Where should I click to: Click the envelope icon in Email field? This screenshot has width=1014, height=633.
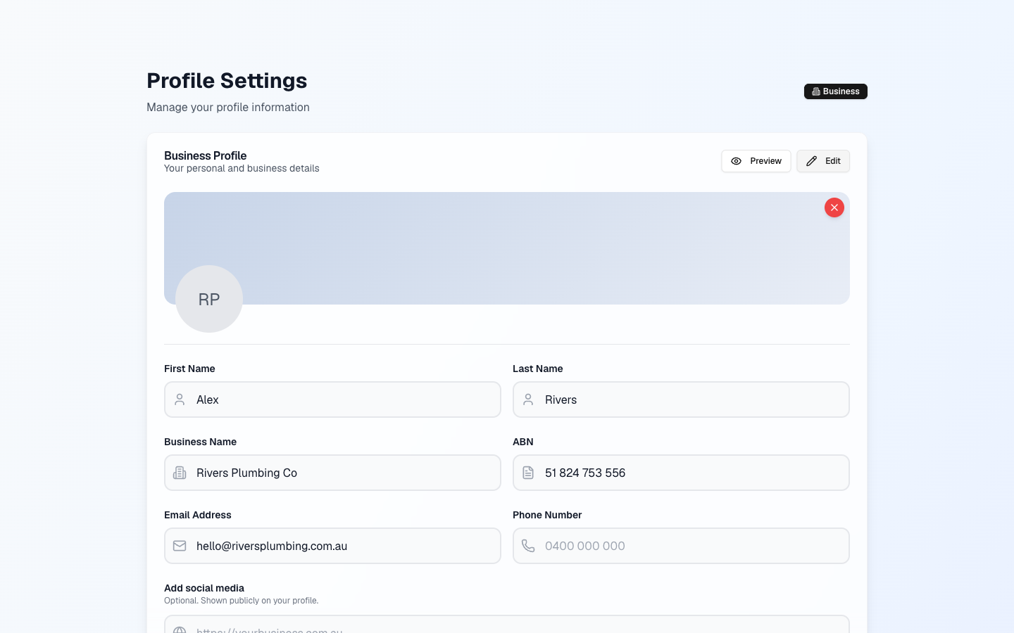point(180,546)
